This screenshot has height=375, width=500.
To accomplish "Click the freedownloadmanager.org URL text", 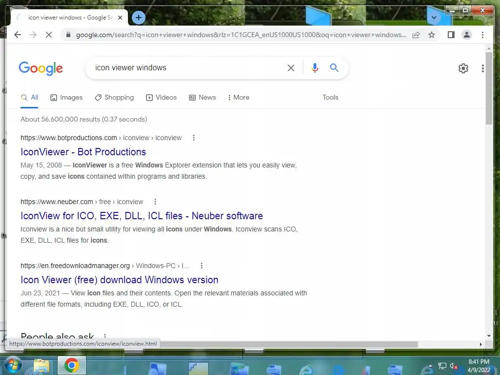I will tap(104, 266).
